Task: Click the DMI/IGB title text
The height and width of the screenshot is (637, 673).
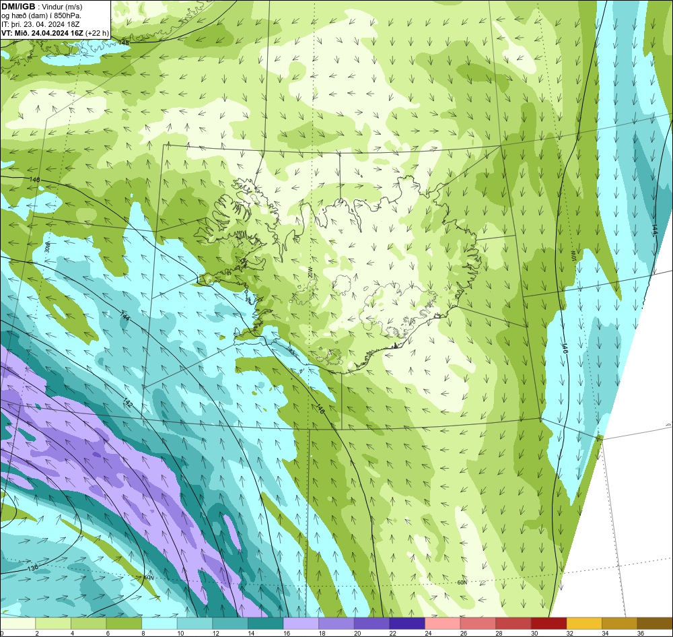Action: coord(18,7)
